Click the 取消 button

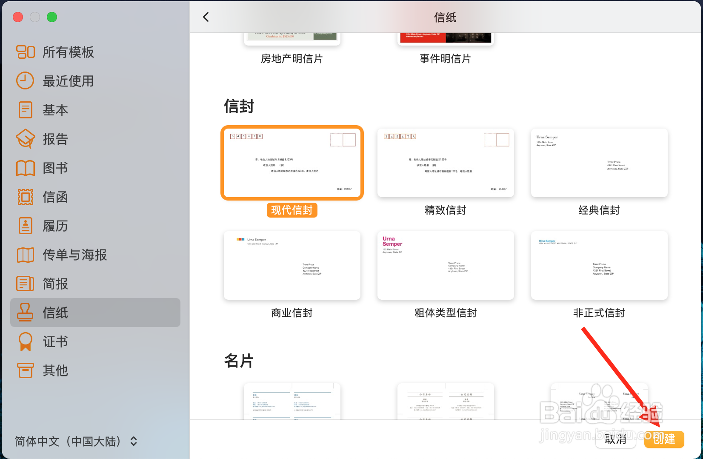(616, 439)
